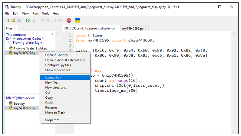Click the This computer link

click(x=16, y=35)
